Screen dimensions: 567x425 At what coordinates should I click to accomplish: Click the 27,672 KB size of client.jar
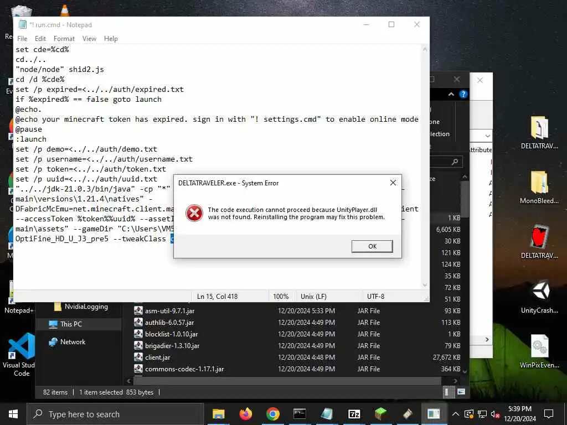(x=447, y=357)
